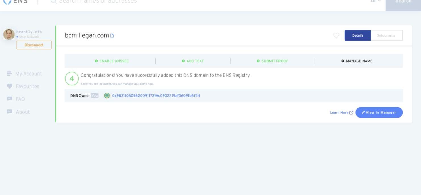Click the search magnifier icon

coord(53,2)
